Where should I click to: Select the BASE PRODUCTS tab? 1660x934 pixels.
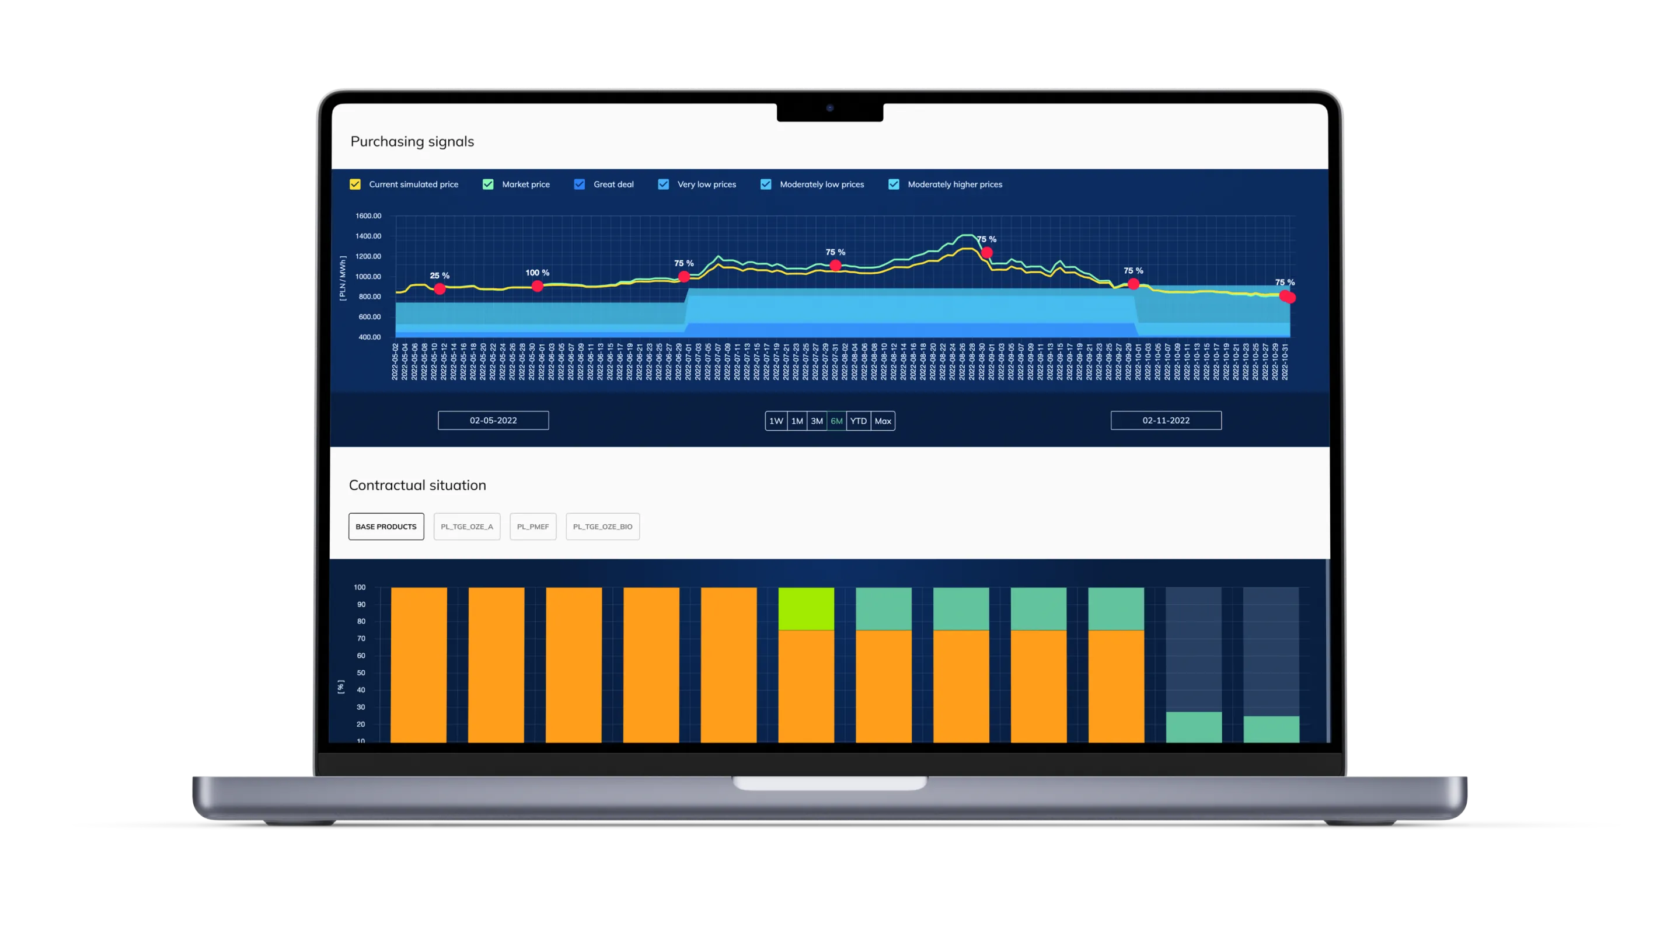coord(386,527)
